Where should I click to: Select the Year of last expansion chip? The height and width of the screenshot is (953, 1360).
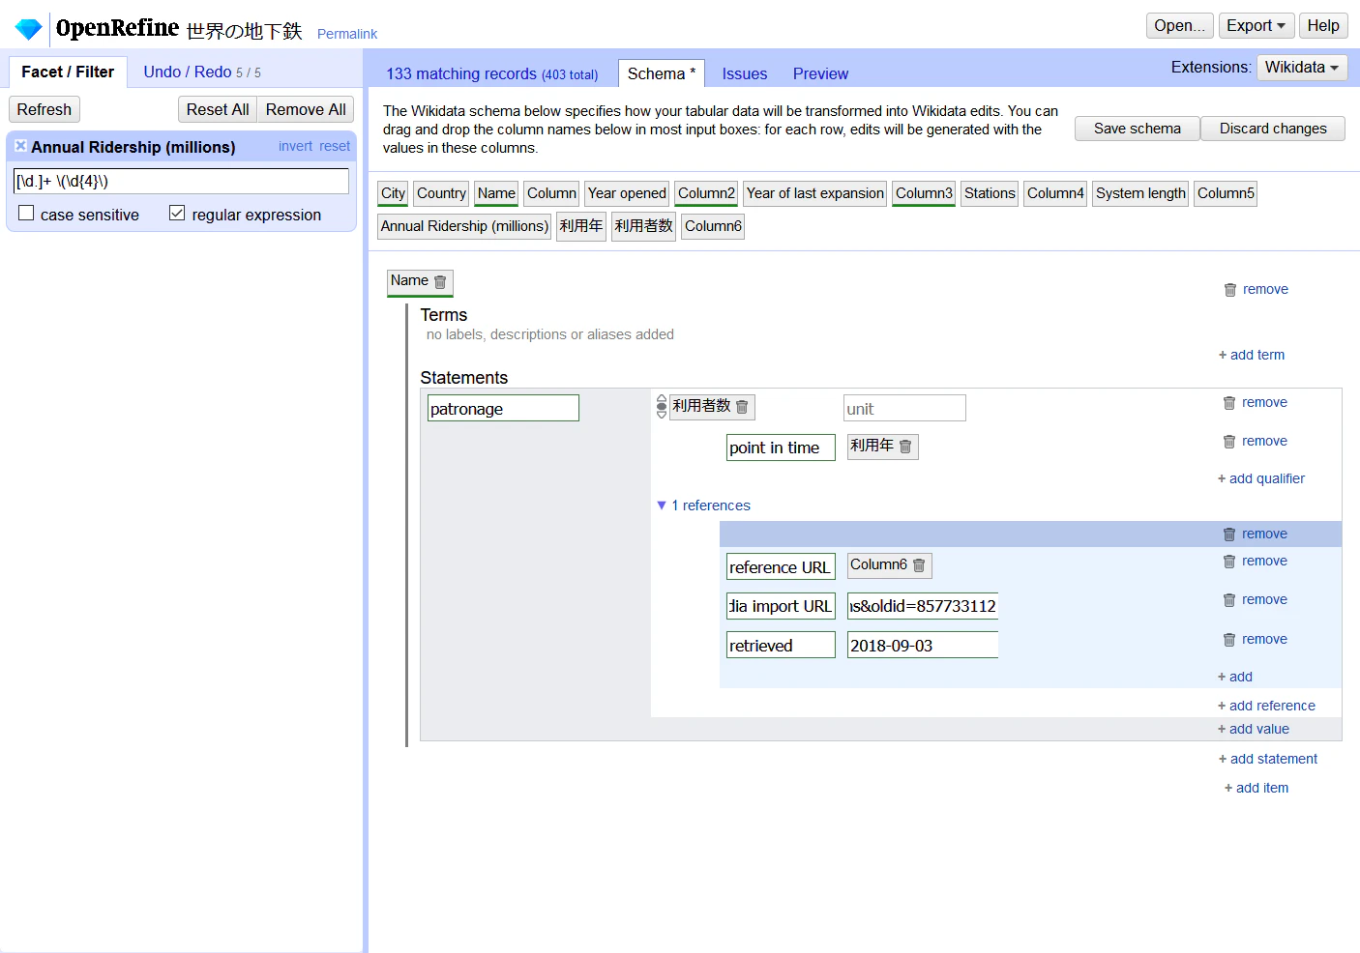pos(815,193)
